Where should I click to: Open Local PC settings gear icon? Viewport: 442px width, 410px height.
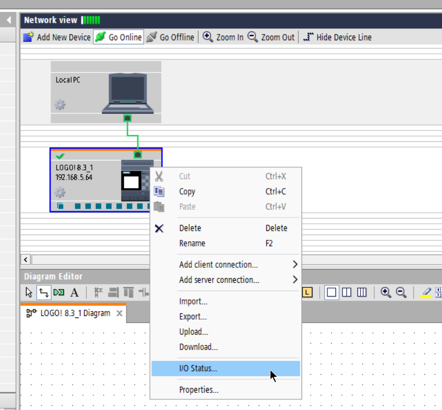(60, 105)
